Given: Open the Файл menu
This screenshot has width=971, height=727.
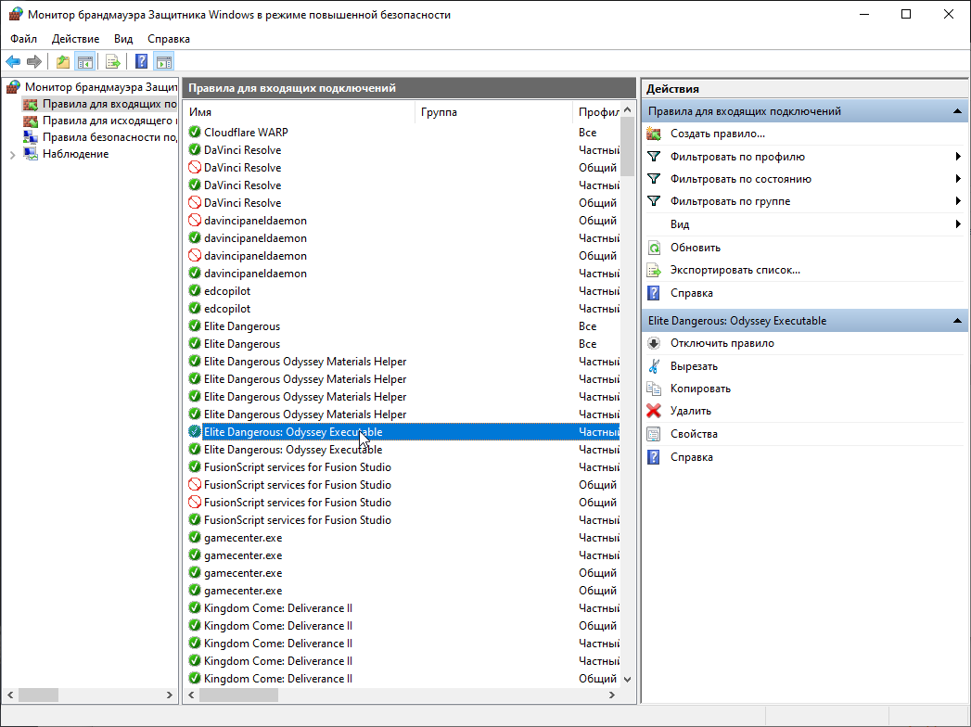Looking at the screenshot, I should (x=23, y=38).
